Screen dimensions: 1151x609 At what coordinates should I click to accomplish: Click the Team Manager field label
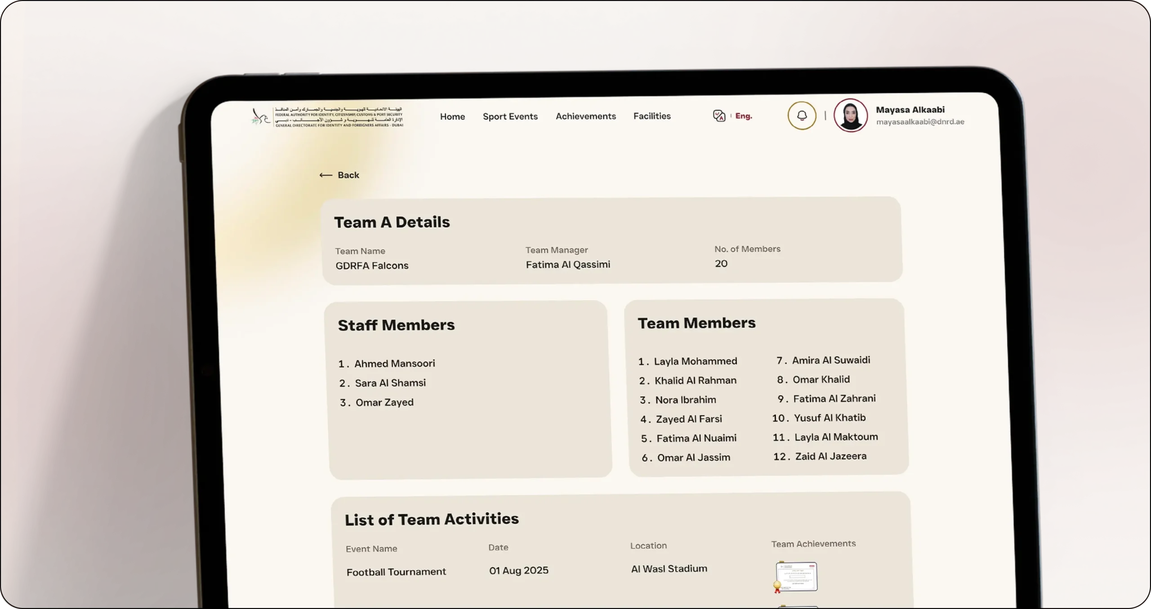point(557,250)
